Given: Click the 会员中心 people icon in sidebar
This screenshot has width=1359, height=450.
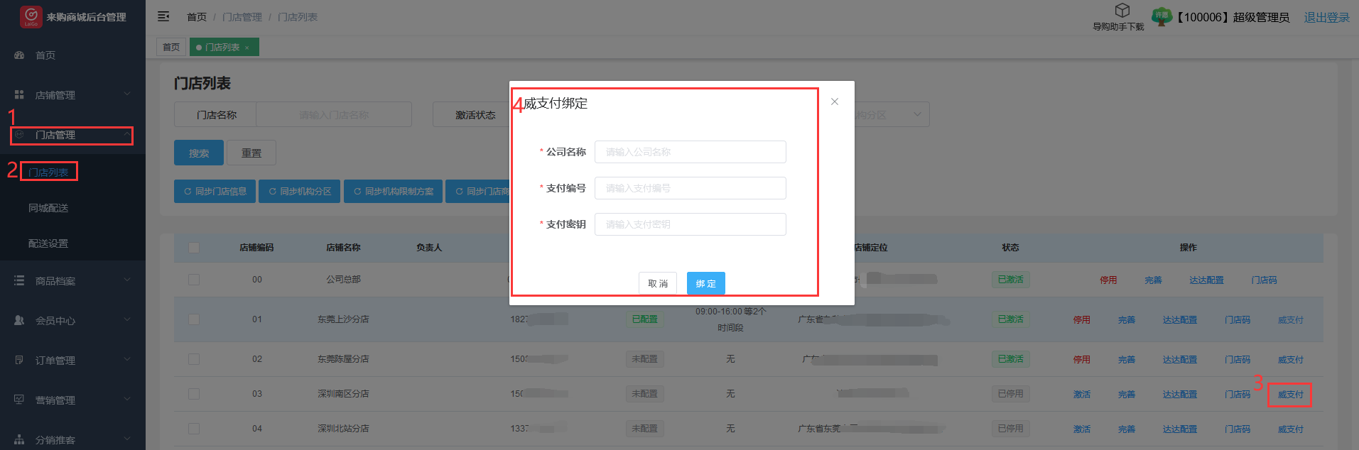Looking at the screenshot, I should 19,320.
